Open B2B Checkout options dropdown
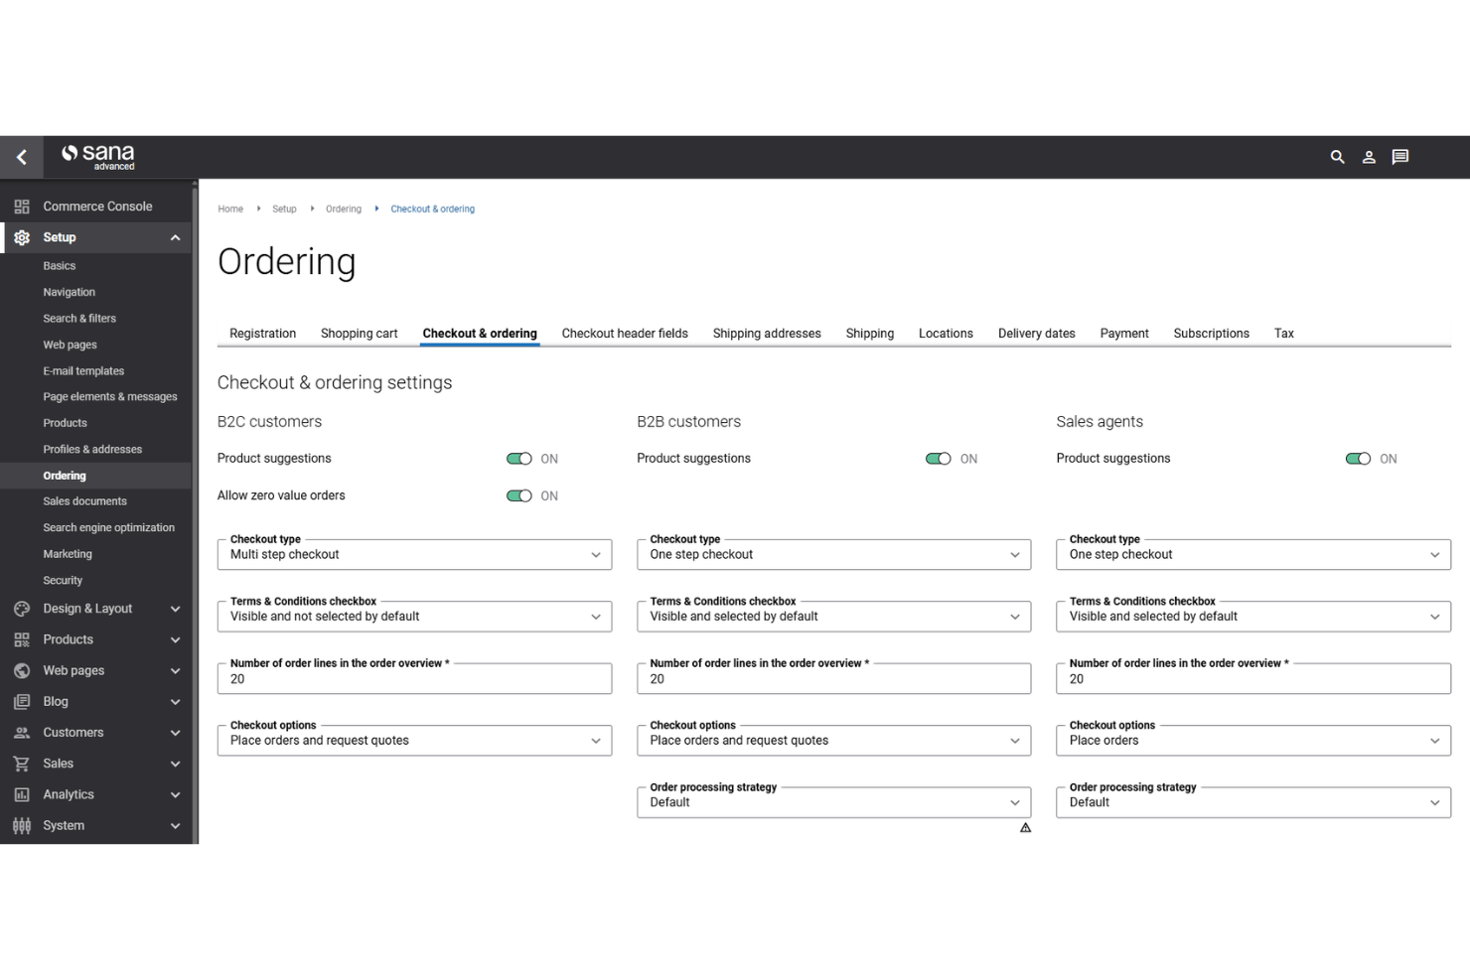Screen dimensions: 1470x980 click(x=833, y=740)
